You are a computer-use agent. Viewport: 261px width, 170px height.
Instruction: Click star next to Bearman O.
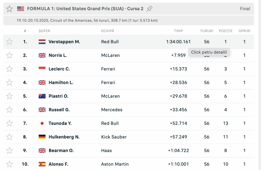pyautogui.click(x=9, y=150)
